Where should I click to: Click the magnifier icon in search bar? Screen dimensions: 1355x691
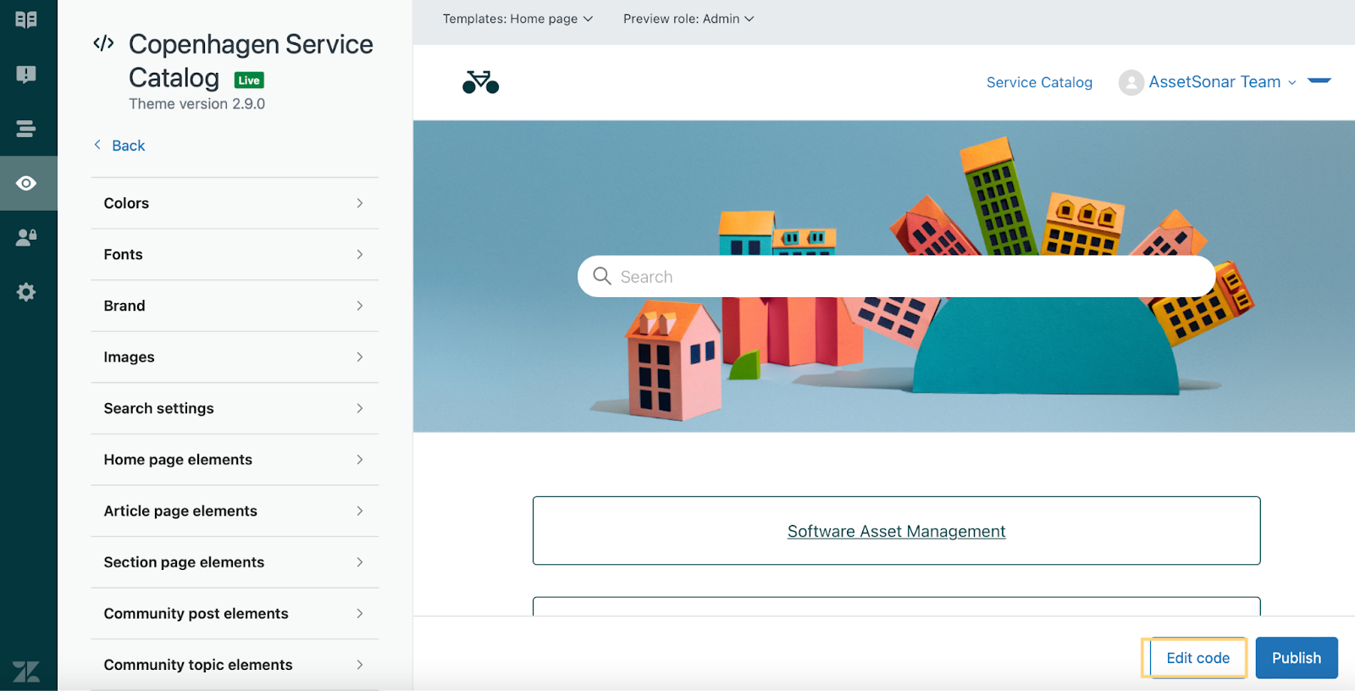point(602,276)
